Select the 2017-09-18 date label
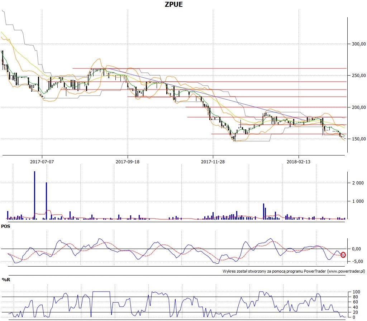The image size is (367, 321). click(x=128, y=162)
